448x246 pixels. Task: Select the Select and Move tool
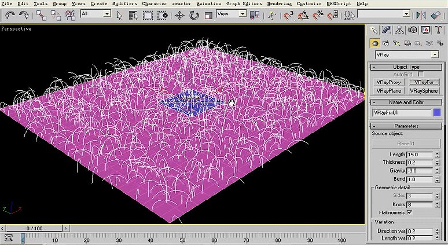[x=179, y=15]
